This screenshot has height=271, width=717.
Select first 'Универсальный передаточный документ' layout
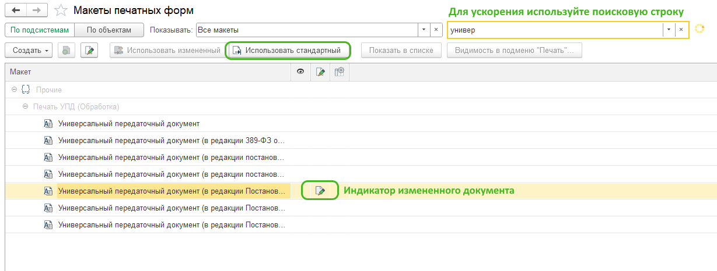129,124
